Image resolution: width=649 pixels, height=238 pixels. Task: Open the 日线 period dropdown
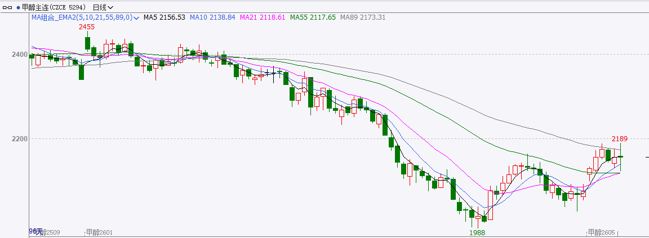point(102,7)
